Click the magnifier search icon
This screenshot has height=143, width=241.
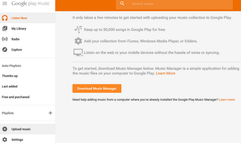tap(122, 3)
